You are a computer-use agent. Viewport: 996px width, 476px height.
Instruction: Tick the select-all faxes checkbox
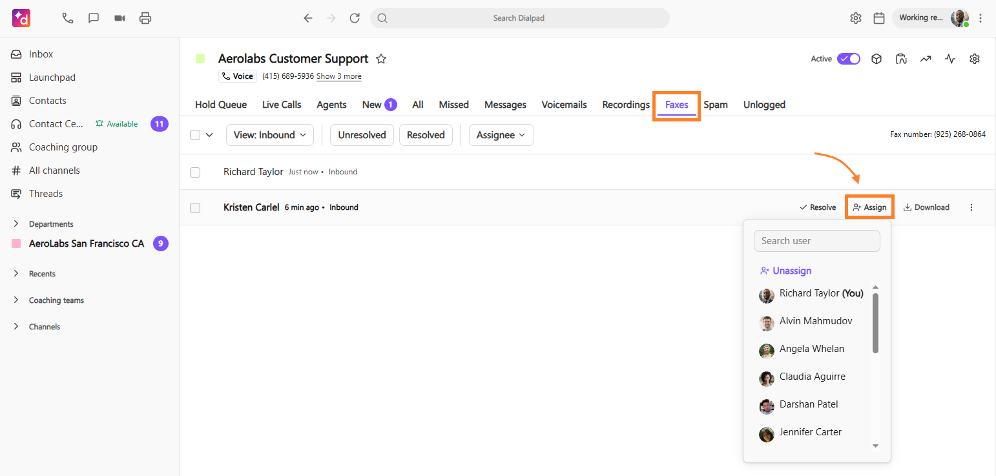195,135
